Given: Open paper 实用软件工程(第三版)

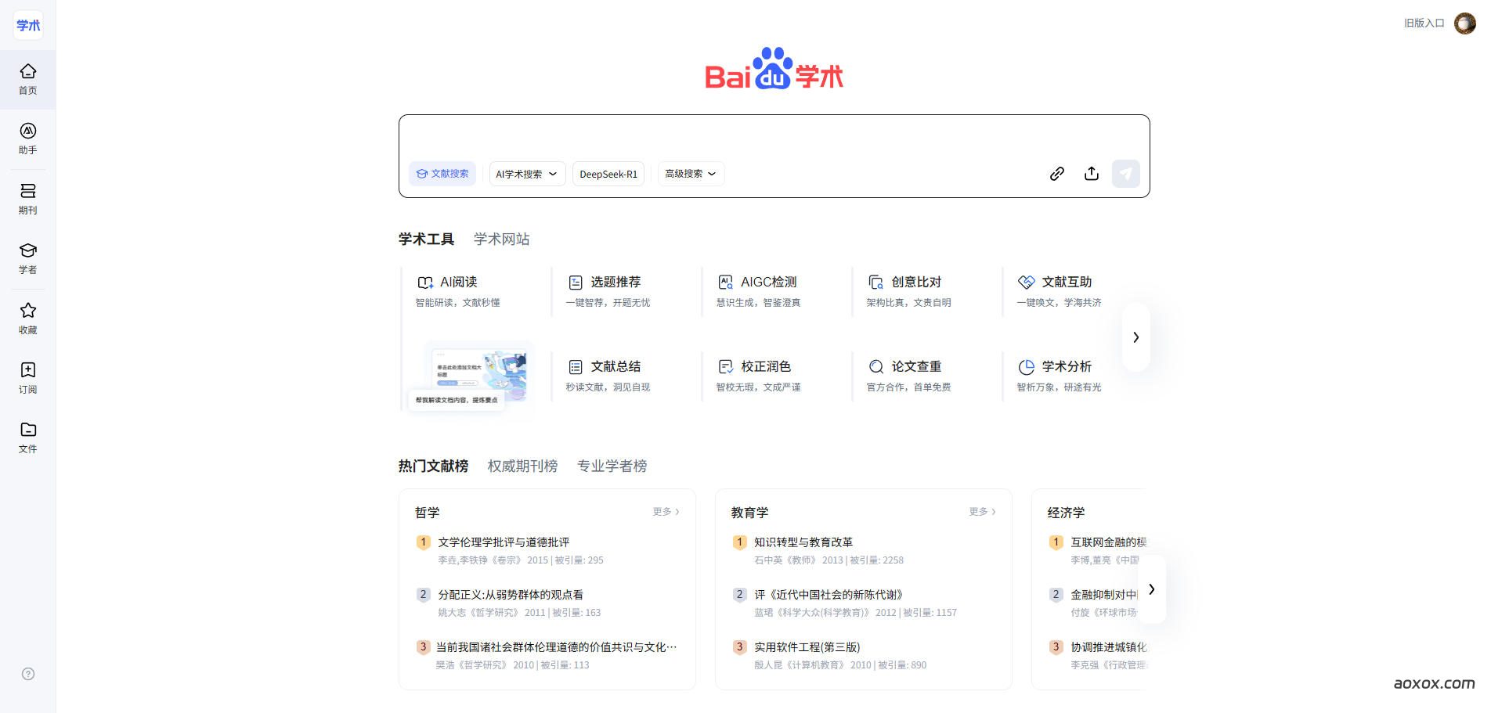Looking at the screenshot, I should (807, 646).
